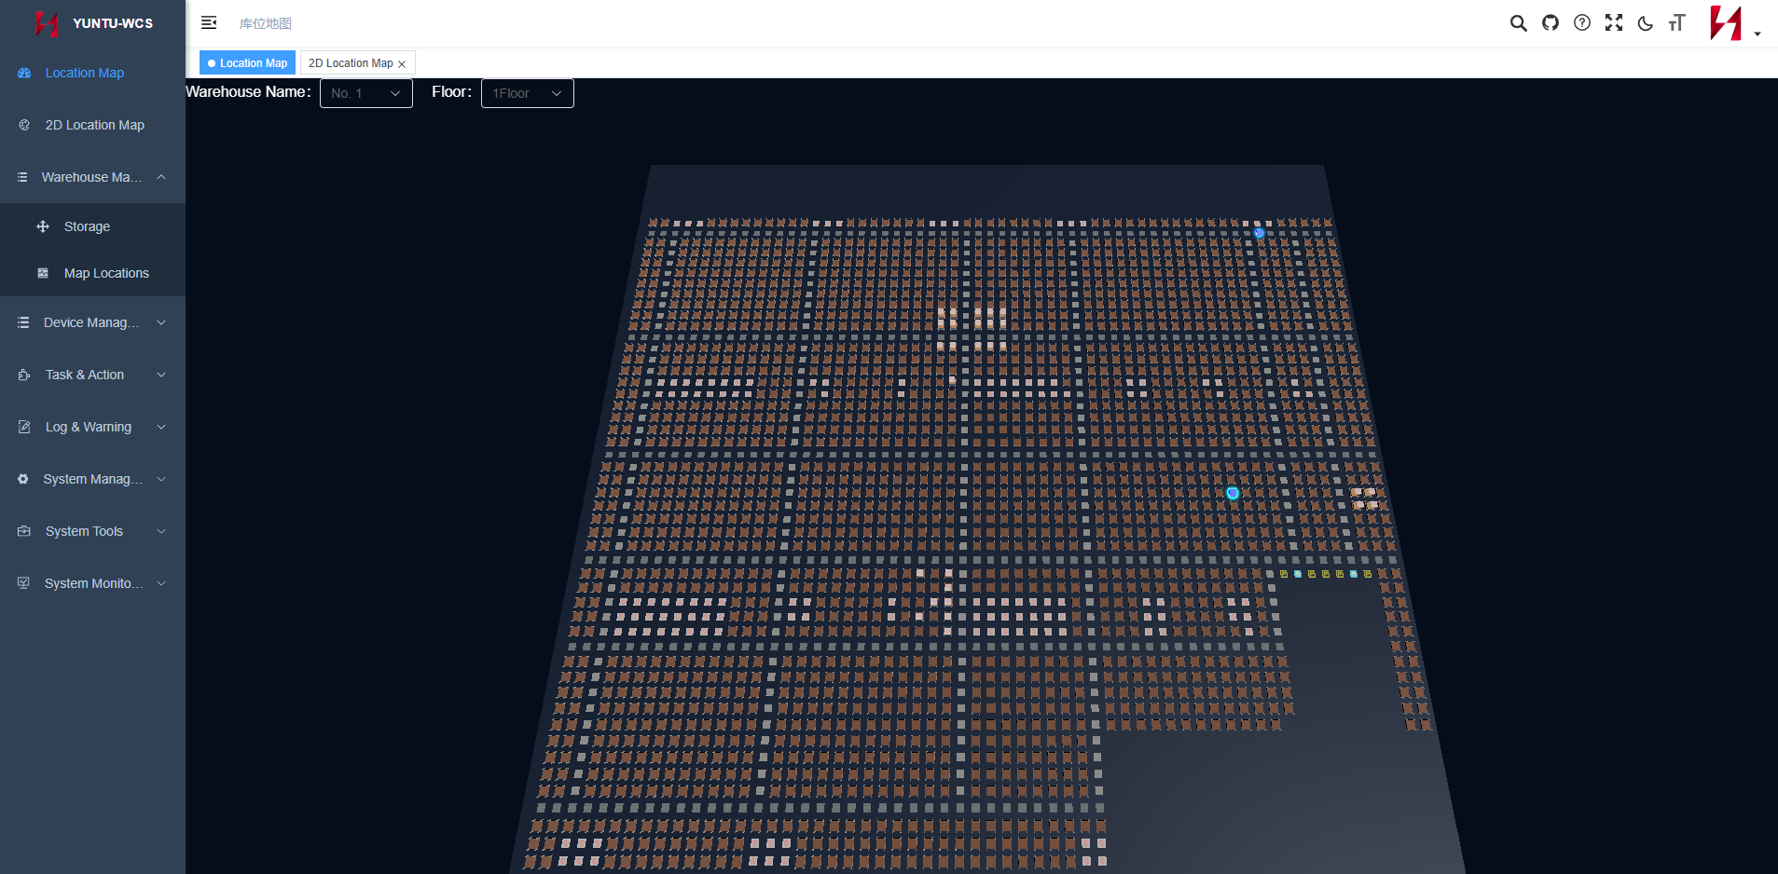Collapse the sidebar with hamburger toggle
The width and height of the screenshot is (1778, 874).
point(209,23)
